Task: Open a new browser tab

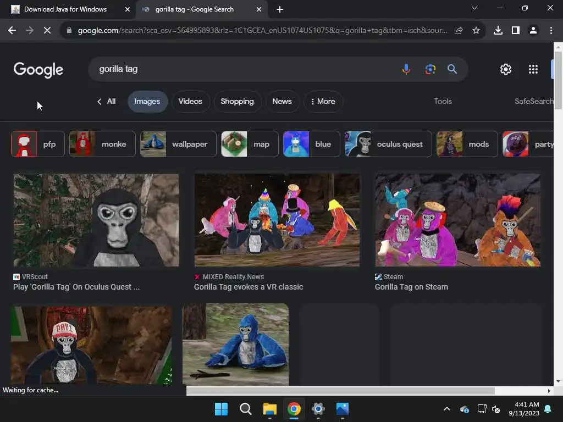Action: pos(280,9)
